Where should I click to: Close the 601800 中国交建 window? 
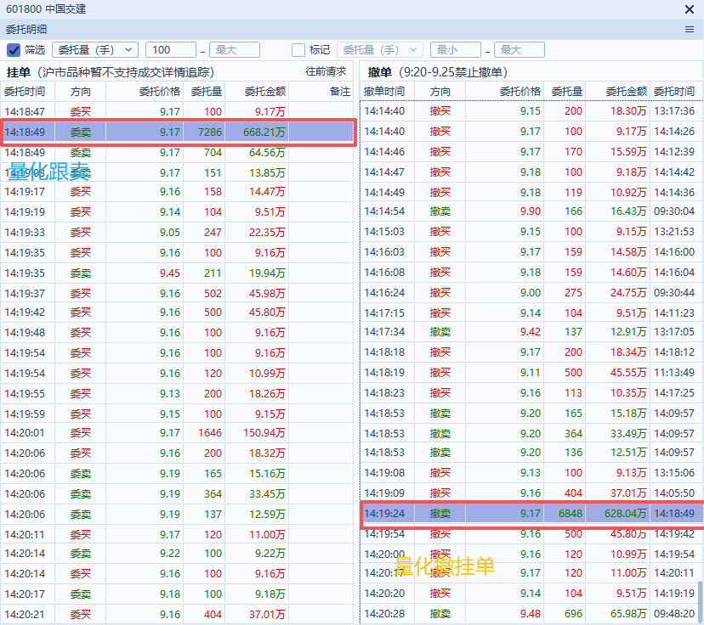[690, 9]
